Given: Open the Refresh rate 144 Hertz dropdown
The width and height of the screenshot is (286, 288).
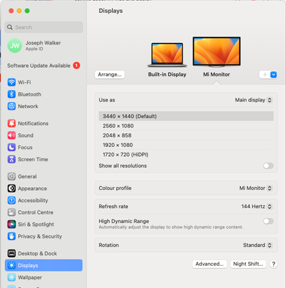Looking at the screenshot, I should [x=257, y=207].
